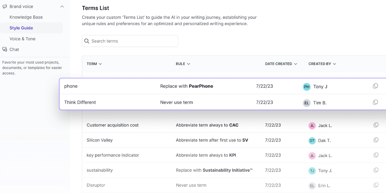Collapse the Brand voice section

(62, 6)
